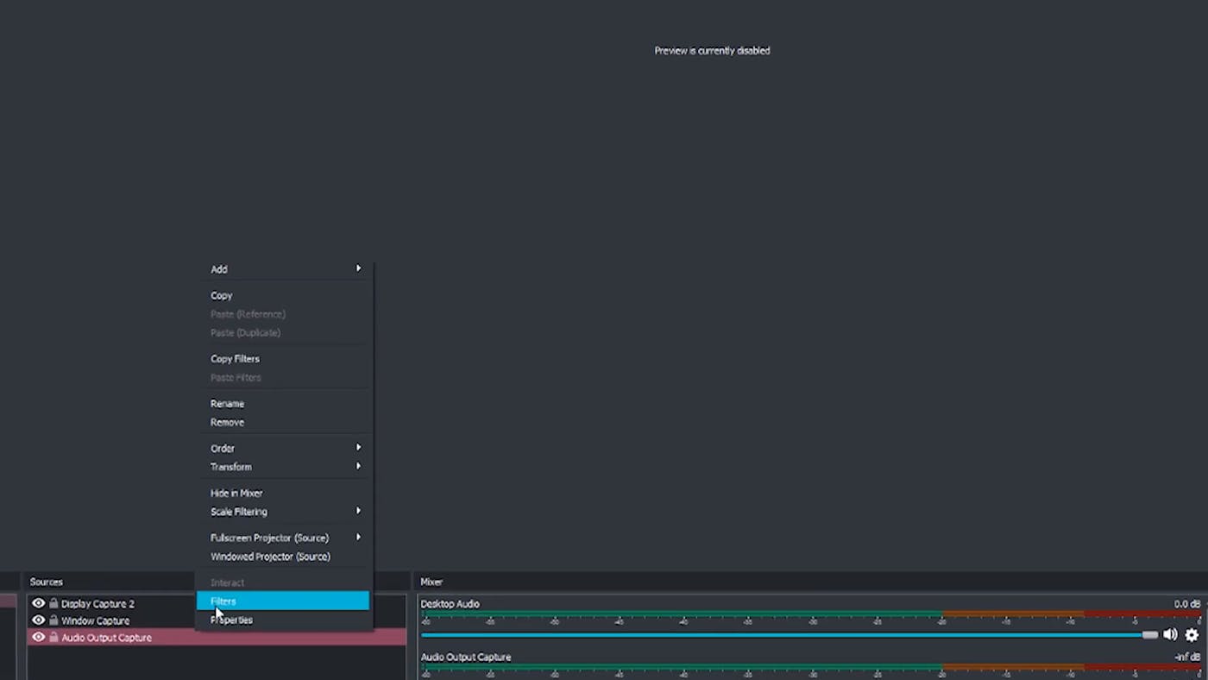
Task: Toggle the lock on Audio Output Capture
Action: (53, 637)
